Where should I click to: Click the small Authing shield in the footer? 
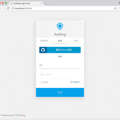[x=16, y=115]
